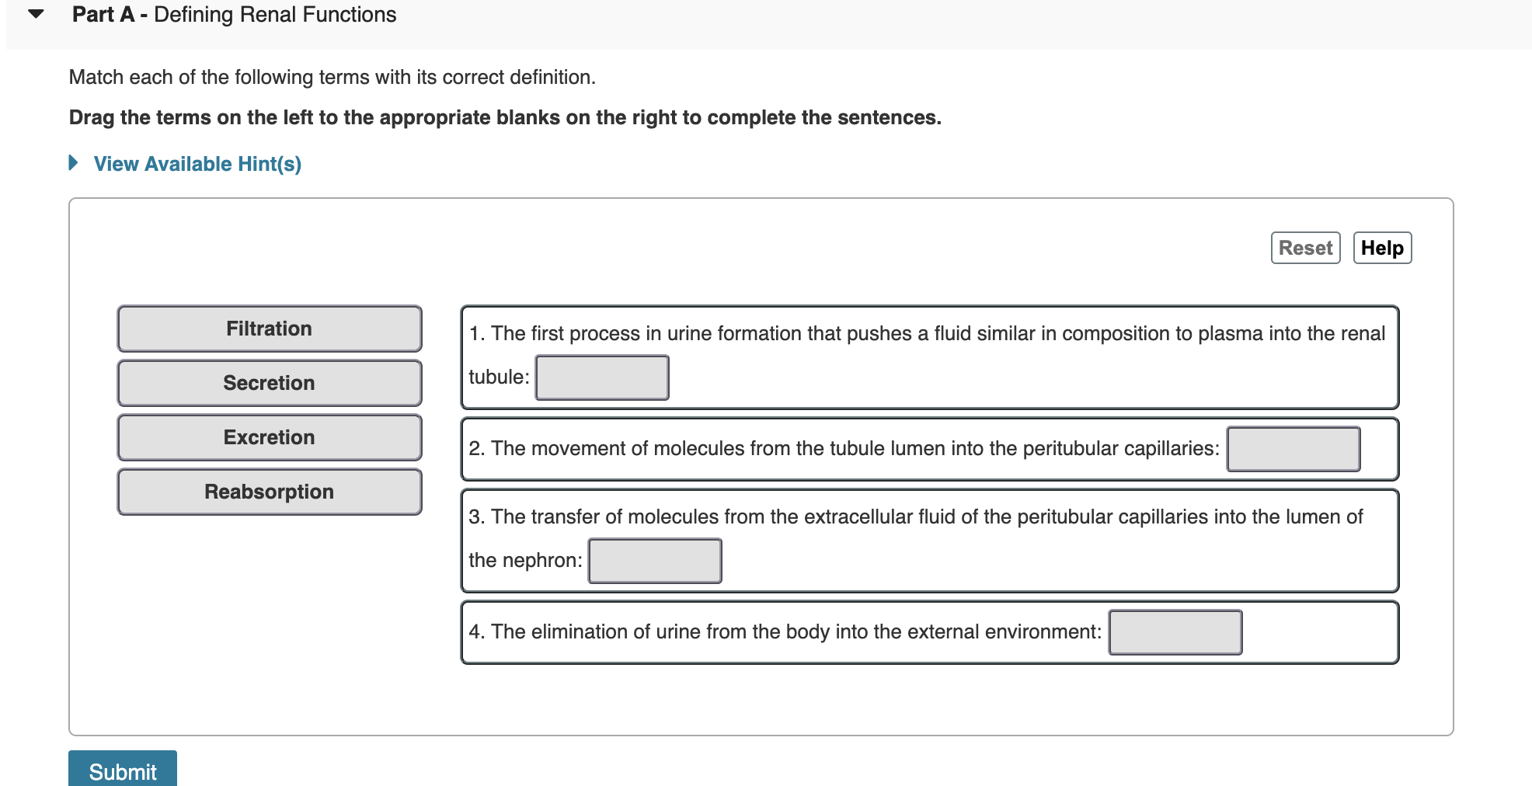Click the drag terms instruction text

[x=504, y=117]
